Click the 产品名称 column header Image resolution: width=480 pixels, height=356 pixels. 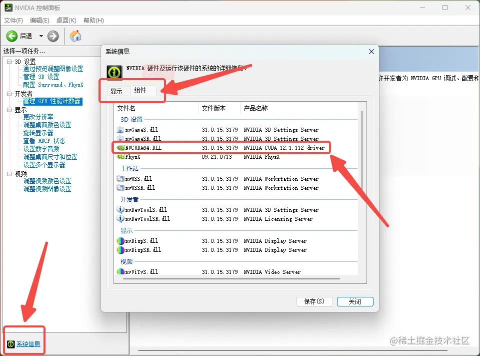(299, 108)
